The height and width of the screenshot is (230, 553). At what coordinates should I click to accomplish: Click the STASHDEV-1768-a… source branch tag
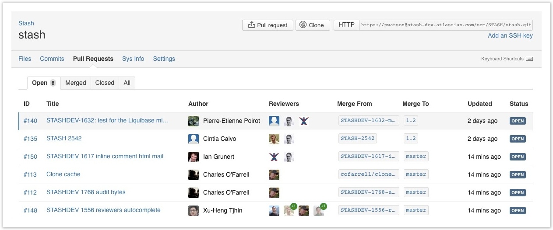click(x=369, y=192)
